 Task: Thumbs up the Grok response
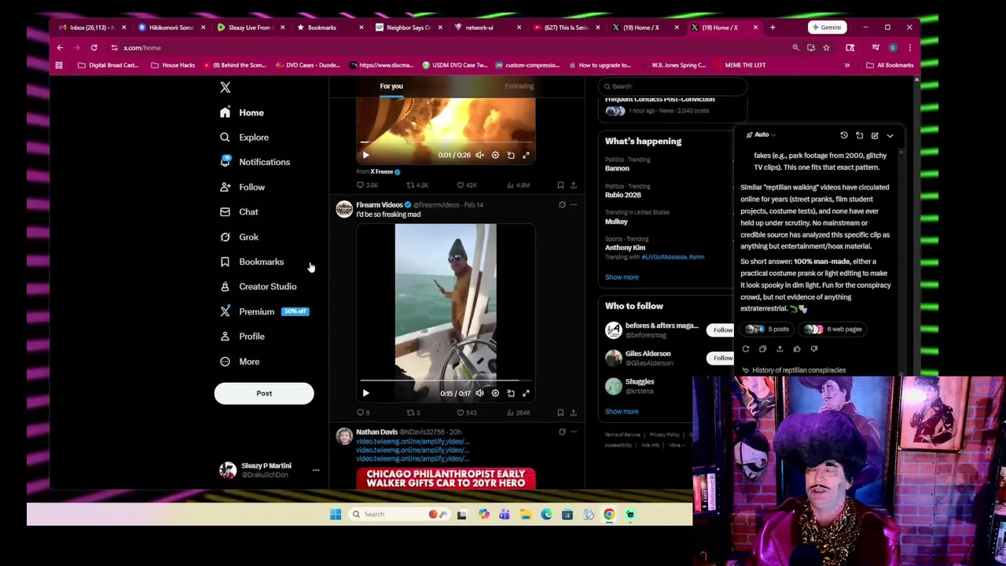click(797, 349)
